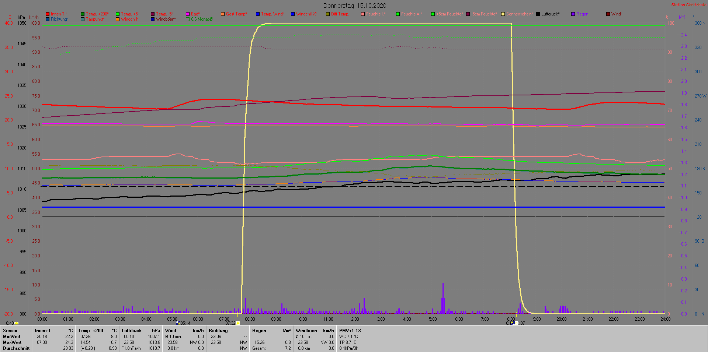Click the Regen column header in table

259,331
